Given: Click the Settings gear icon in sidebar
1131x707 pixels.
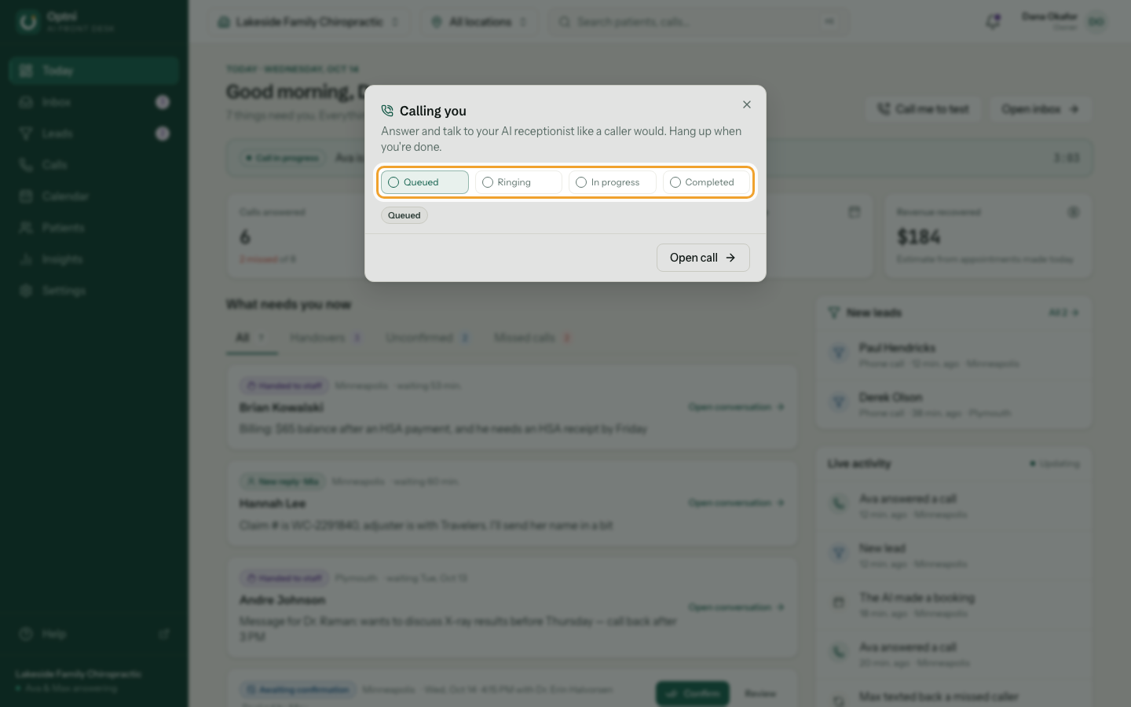Looking at the screenshot, I should coord(26,291).
